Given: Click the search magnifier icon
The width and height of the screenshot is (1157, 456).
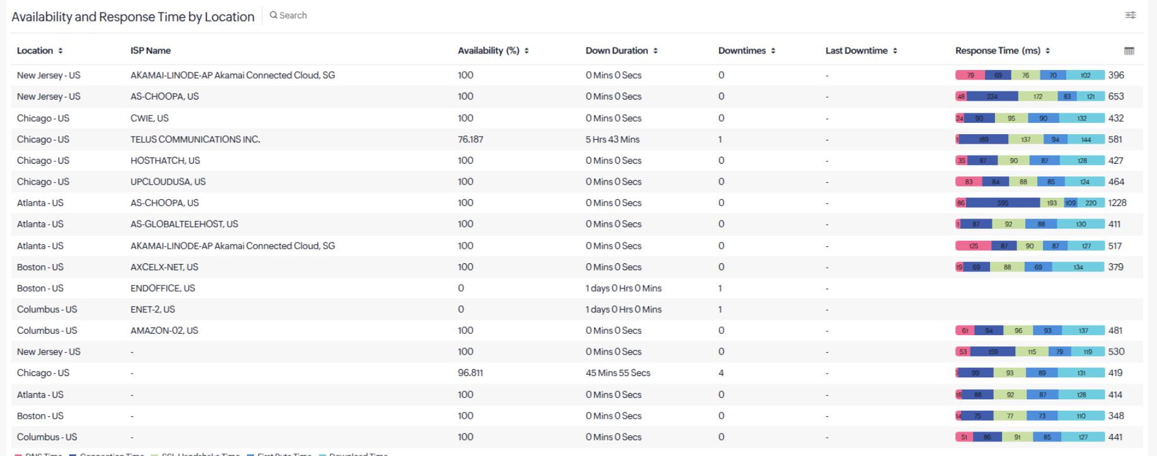Looking at the screenshot, I should coord(273,15).
